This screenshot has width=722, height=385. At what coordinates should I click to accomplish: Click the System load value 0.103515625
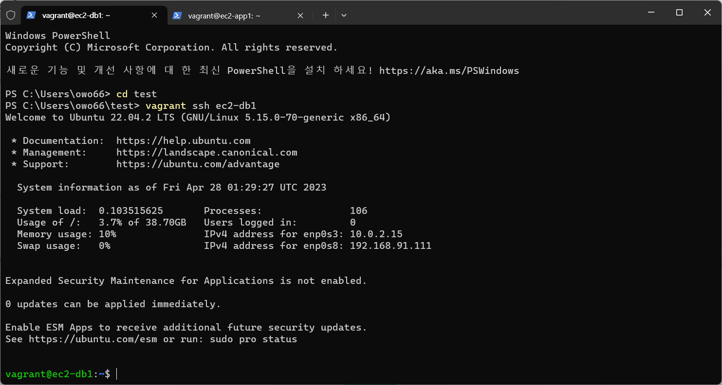coord(131,211)
